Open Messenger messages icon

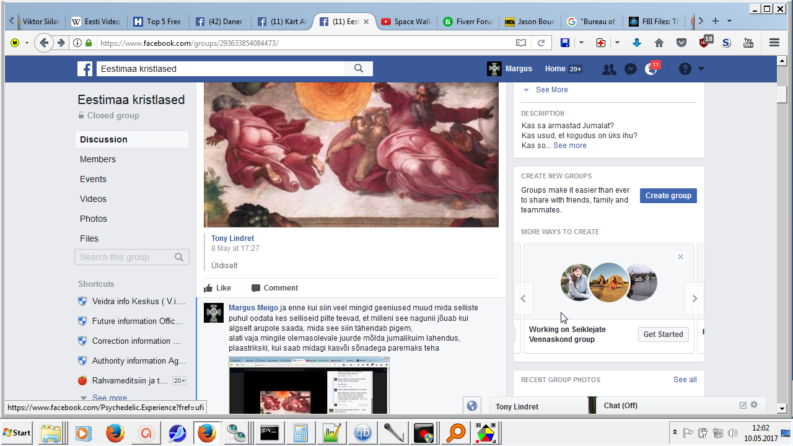(631, 69)
